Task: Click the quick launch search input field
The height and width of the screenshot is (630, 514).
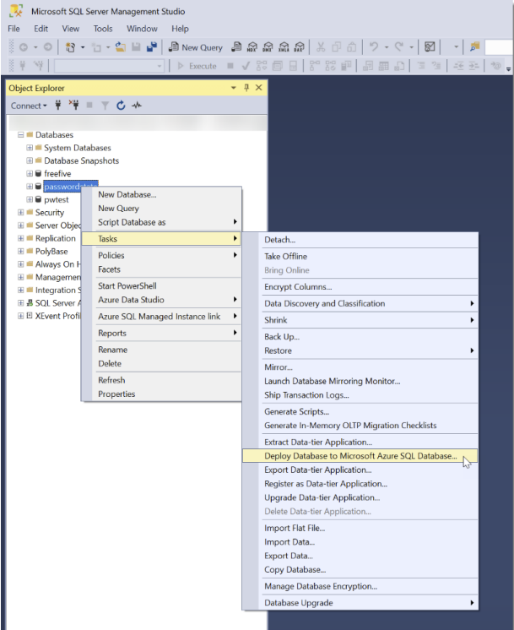Action: pyautogui.click(x=499, y=47)
